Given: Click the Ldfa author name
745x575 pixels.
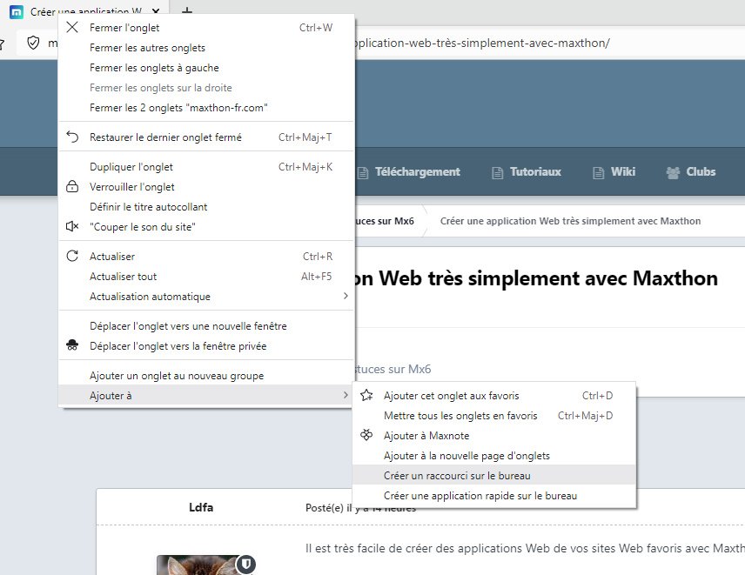Looking at the screenshot, I should (201, 507).
